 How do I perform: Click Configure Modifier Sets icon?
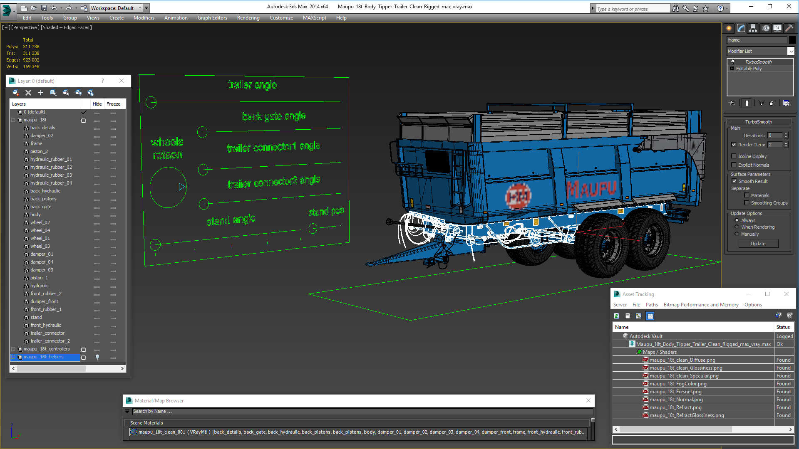tap(786, 103)
